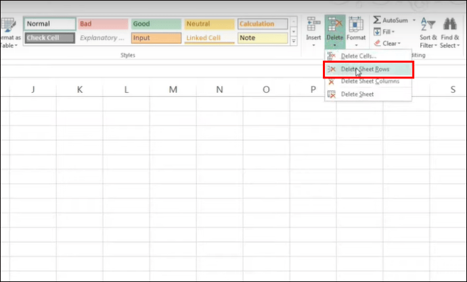
Task: Apply the Check Cell style
Action: 49,38
